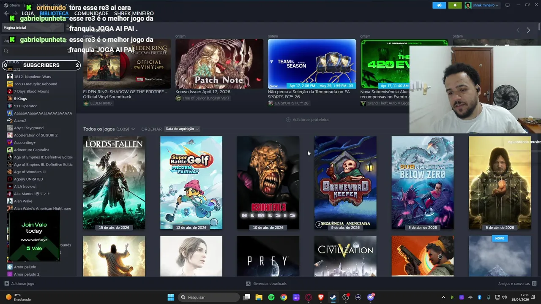Screen dimensions: 541x304
Task: Open Elden Ring Official Vinyl news card
Action: click(127, 64)
